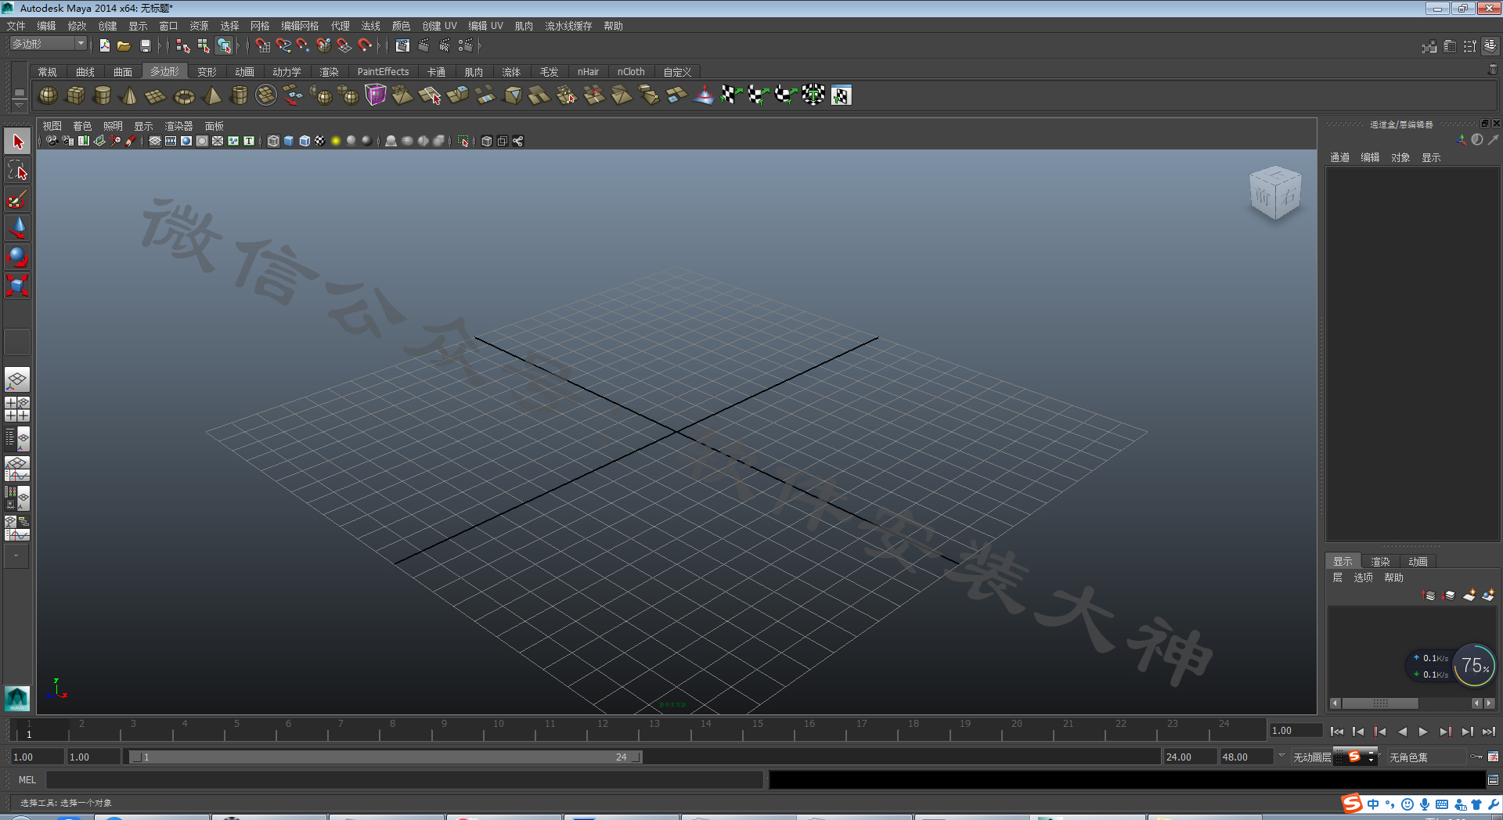Click play forwards button
1503x820 pixels.
point(1423,732)
